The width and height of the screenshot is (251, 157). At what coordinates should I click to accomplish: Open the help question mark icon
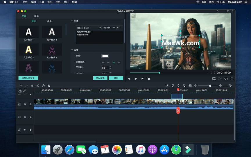230,85
